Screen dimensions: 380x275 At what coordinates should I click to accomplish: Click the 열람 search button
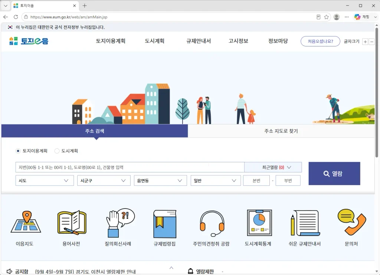[x=334, y=174]
